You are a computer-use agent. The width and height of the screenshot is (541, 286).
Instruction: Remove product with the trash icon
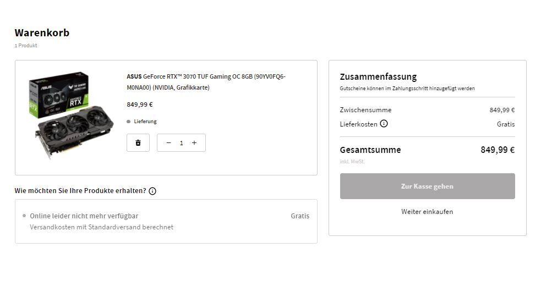tap(138, 142)
